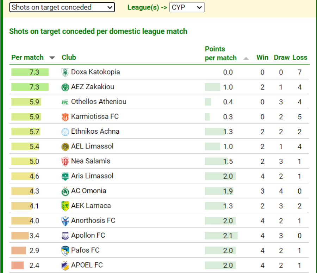Click the APOEL FC club crest icon
The width and height of the screenshot is (317, 273).
65,266
